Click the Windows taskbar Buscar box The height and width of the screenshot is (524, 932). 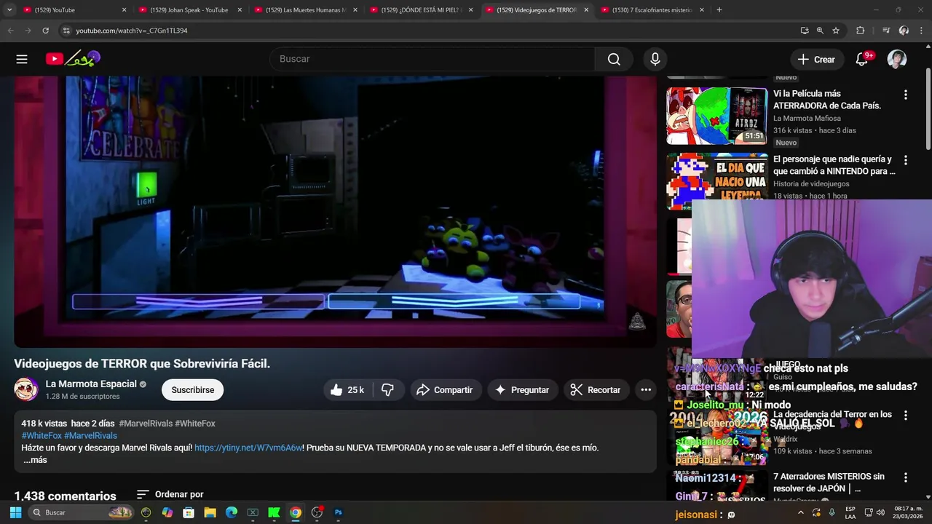click(x=82, y=512)
